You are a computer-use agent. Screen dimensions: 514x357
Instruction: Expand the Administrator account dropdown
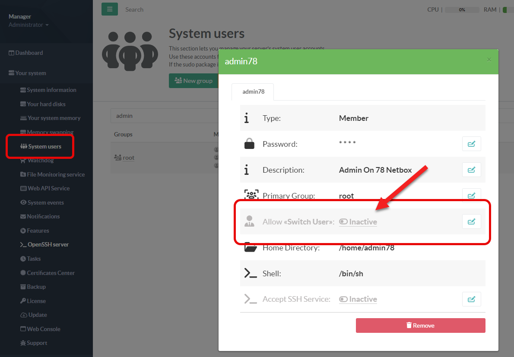pyautogui.click(x=29, y=25)
